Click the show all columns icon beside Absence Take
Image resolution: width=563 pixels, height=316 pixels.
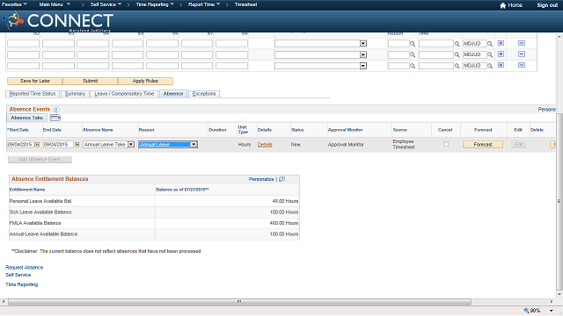pyautogui.click(x=55, y=118)
